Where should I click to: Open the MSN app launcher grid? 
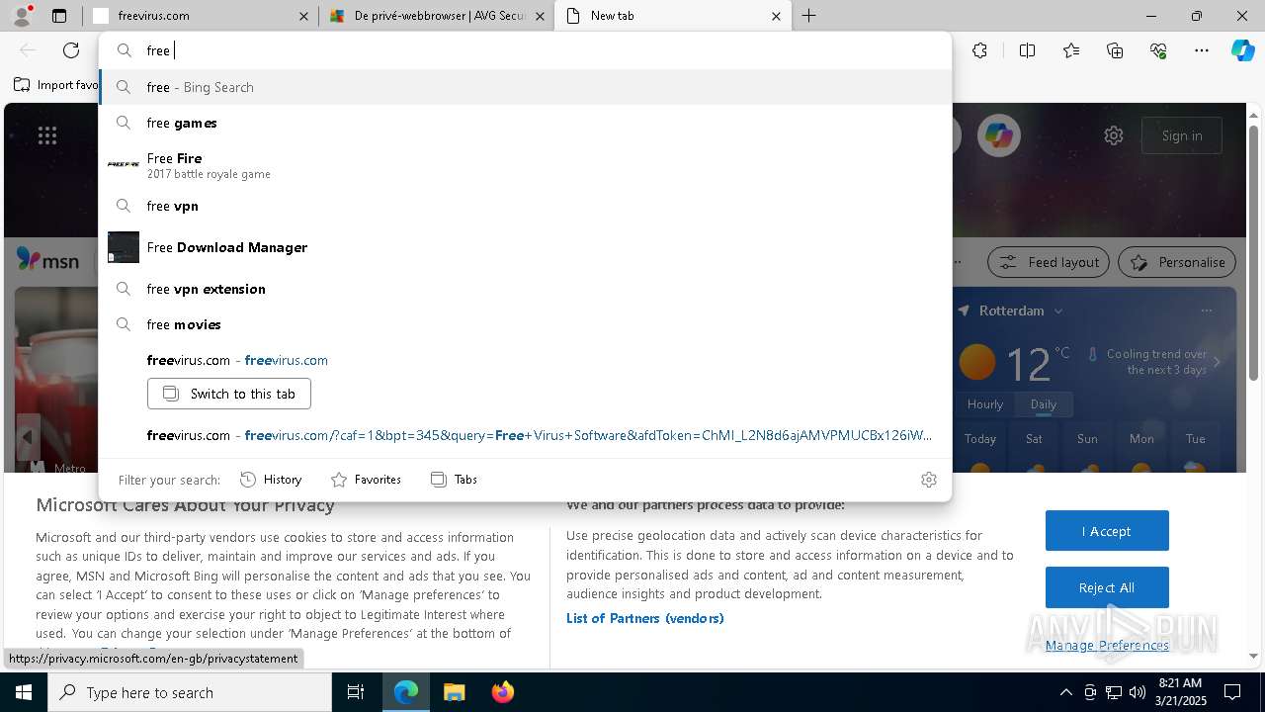[x=47, y=135]
